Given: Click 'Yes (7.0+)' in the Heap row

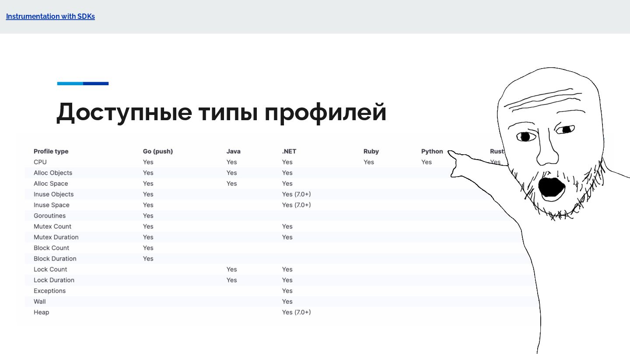Looking at the screenshot, I should coord(297,312).
